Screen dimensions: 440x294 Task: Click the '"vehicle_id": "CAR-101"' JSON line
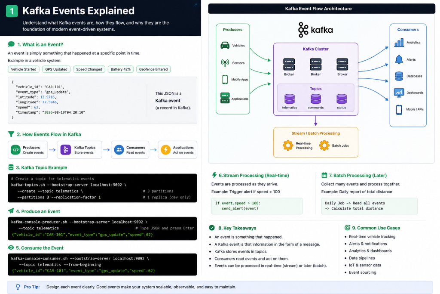[x=40, y=87]
